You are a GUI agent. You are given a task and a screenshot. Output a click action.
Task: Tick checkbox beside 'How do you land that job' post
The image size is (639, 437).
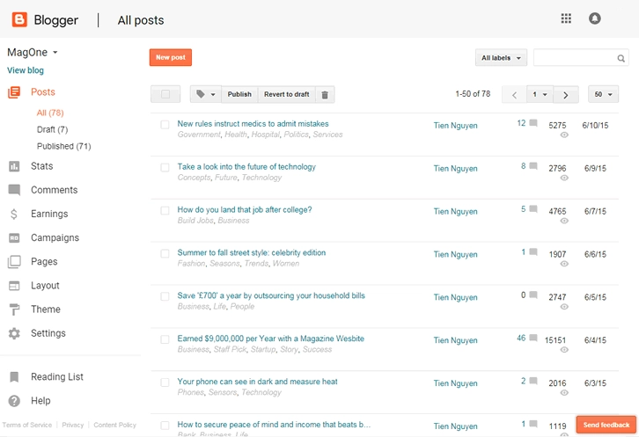coord(165,211)
